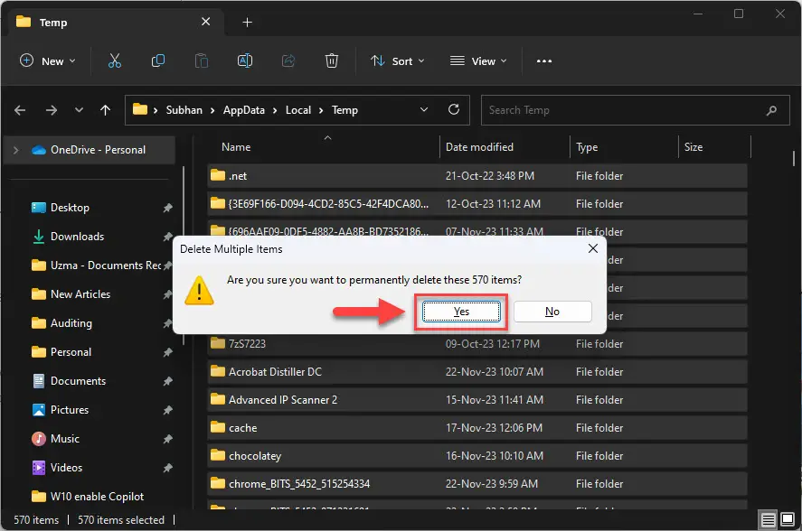Click the Delete trash icon
The width and height of the screenshot is (802, 531).
(332, 61)
